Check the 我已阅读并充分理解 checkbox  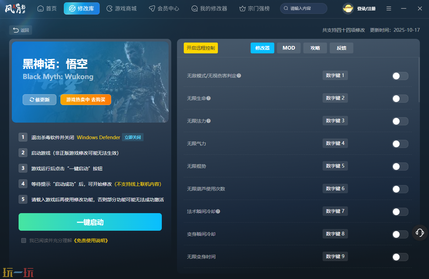tap(24, 240)
